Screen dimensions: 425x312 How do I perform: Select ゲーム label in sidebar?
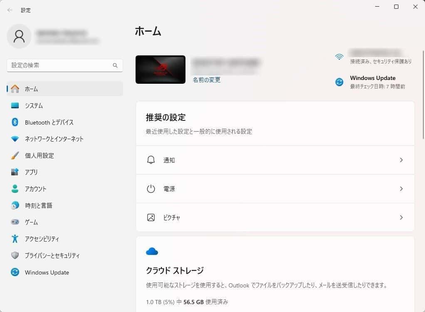32,222
